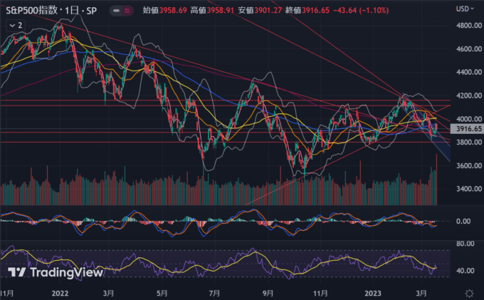Screen dimensions: 484x300
Task: Click the 3600.00 price scale label
Action: pyautogui.click(x=467, y=166)
